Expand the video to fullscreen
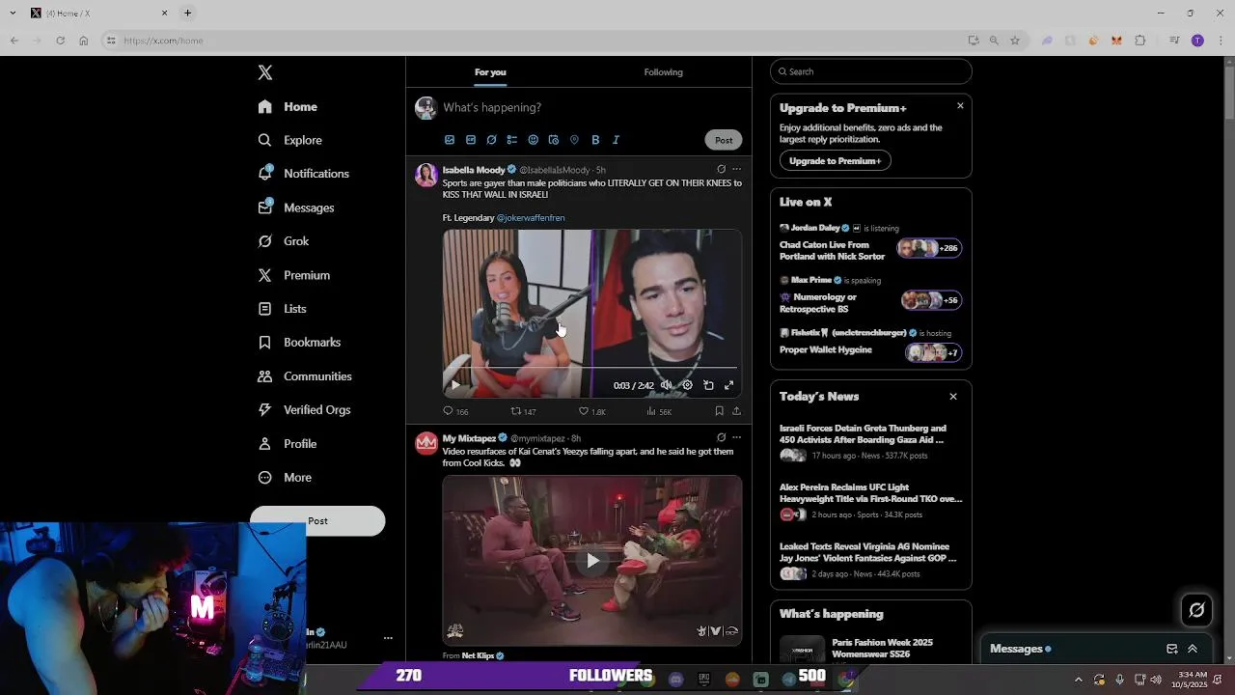Image resolution: width=1235 pixels, height=695 pixels. 729,385
